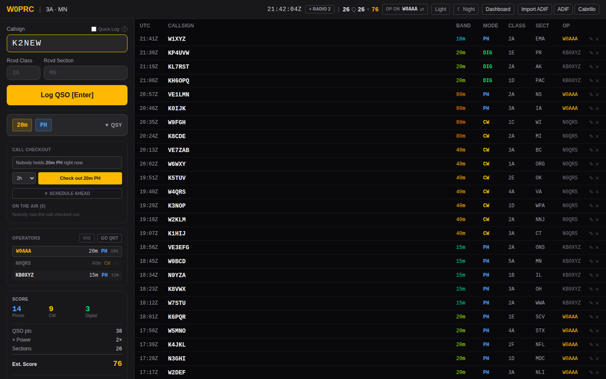
Task: Select the N9YZA callsign cell
Action: pyautogui.click(x=177, y=275)
